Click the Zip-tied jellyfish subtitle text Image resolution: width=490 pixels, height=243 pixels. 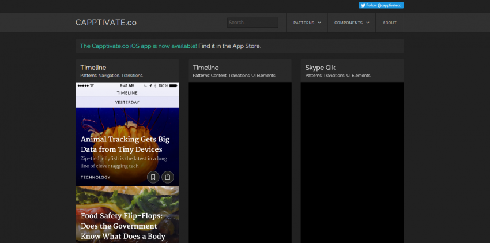(x=124, y=162)
